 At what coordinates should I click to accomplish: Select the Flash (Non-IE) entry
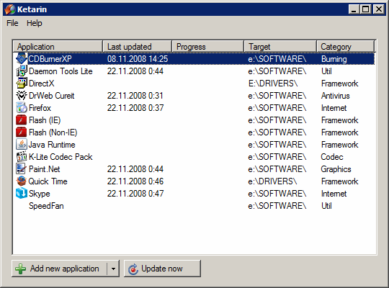coord(53,132)
